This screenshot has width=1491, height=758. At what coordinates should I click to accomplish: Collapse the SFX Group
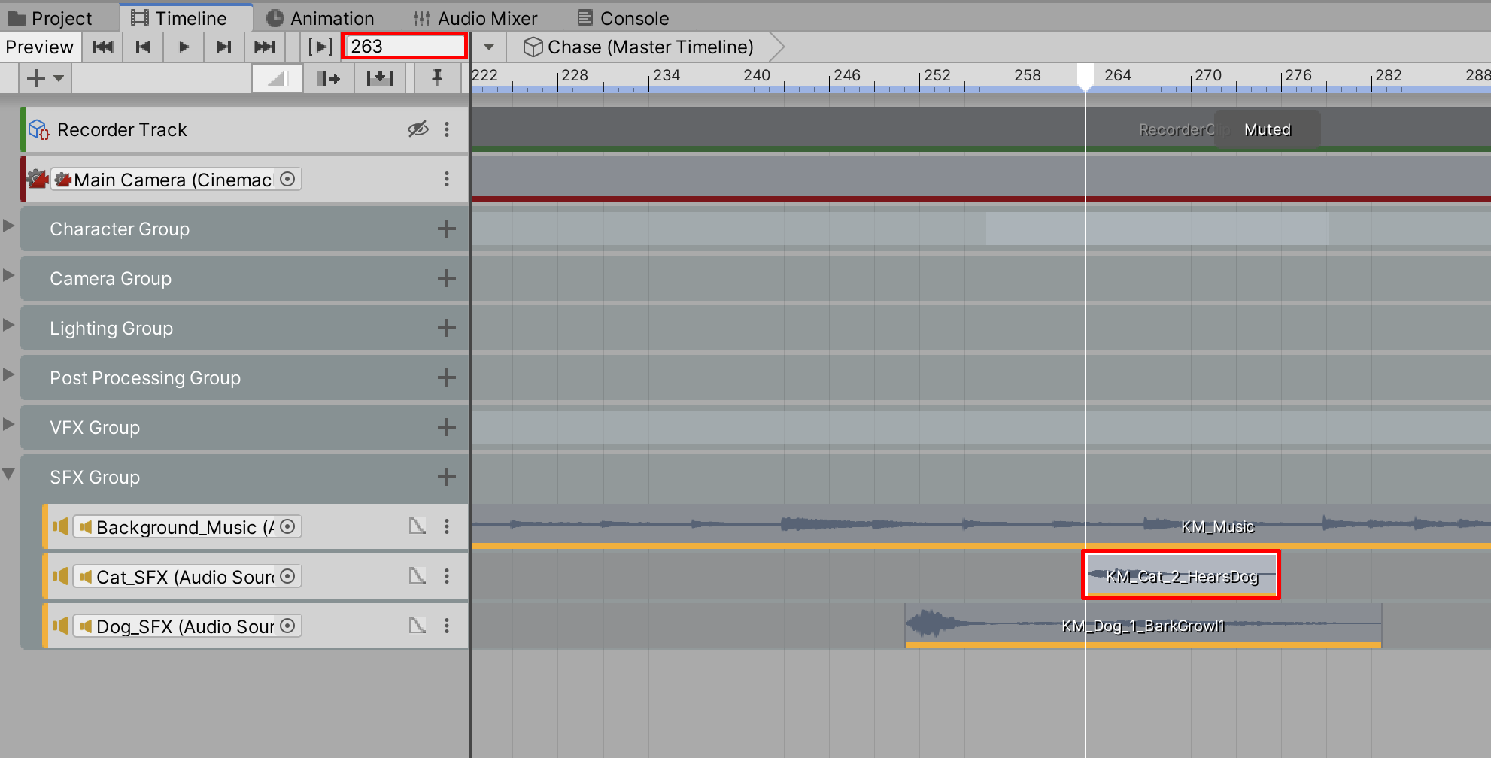point(9,474)
